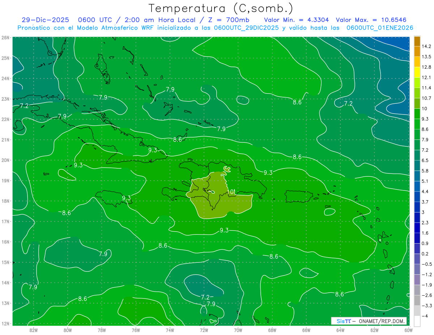The height and width of the screenshot is (335, 434).
Task: Click the '70W' longitude axis label
Action: (238, 330)
